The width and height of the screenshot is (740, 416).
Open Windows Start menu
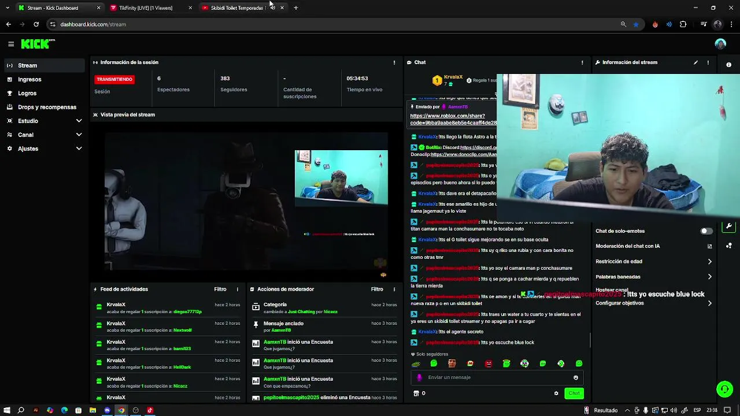[x=6, y=410]
